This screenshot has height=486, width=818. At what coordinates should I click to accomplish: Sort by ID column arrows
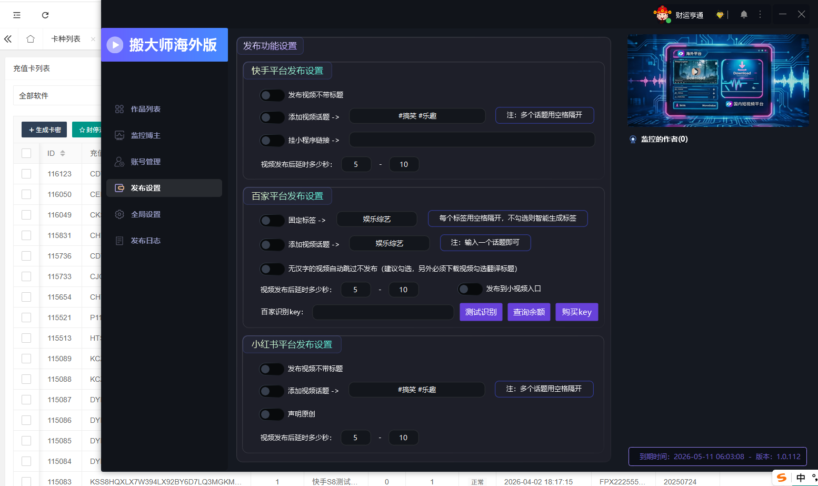click(63, 153)
